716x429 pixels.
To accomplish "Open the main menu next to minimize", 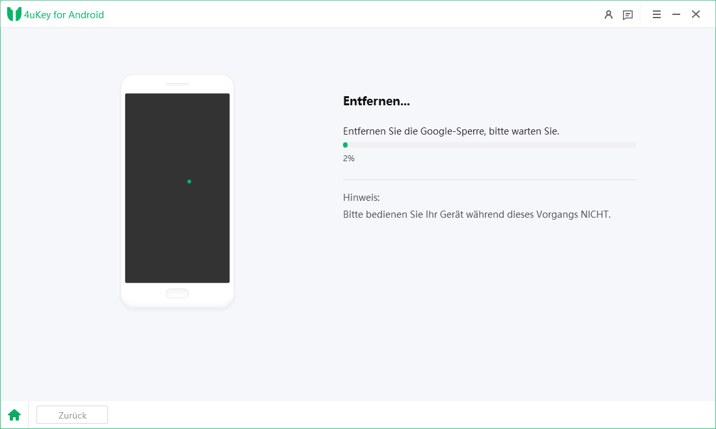I will point(656,14).
